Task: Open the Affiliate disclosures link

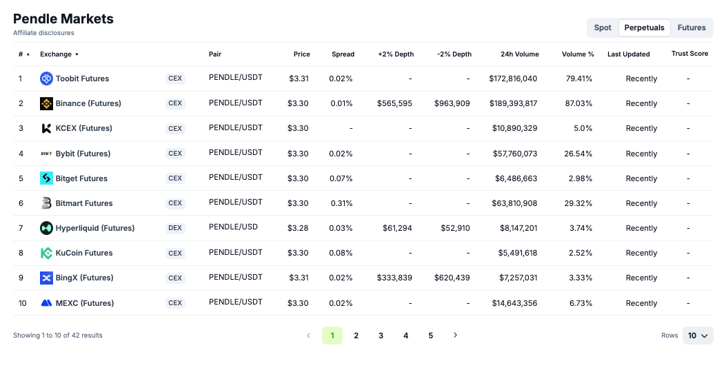Action: pos(43,32)
